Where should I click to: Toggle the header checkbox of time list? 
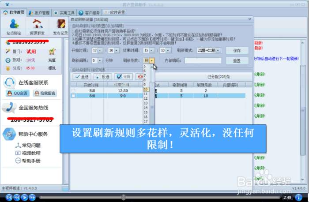click(74, 85)
